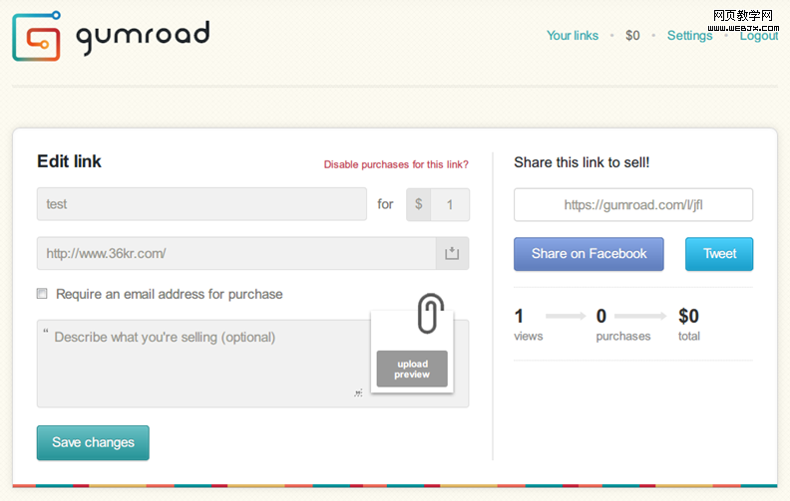This screenshot has height=501, width=790.
Task: Click the file upload icon in URL field
Action: tap(452, 254)
